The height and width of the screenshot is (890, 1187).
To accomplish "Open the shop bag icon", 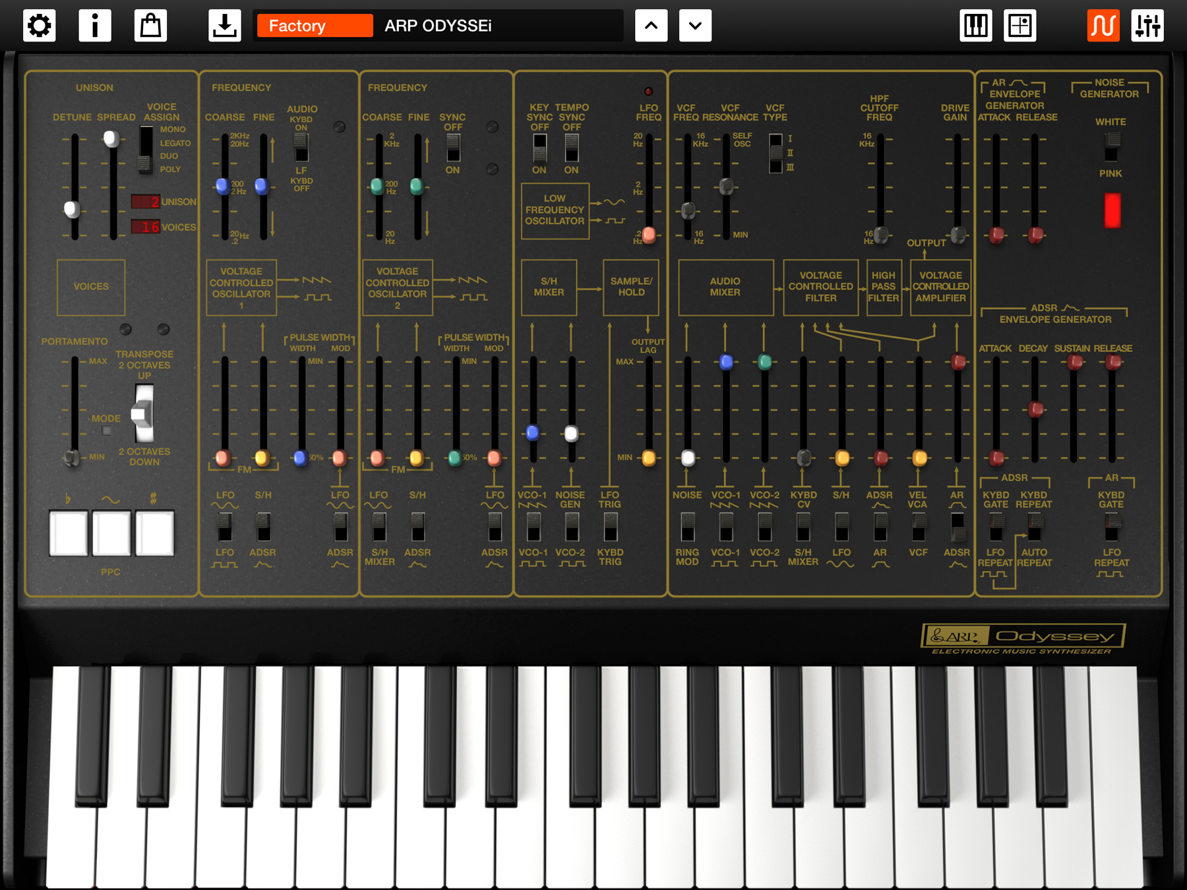I will [150, 26].
